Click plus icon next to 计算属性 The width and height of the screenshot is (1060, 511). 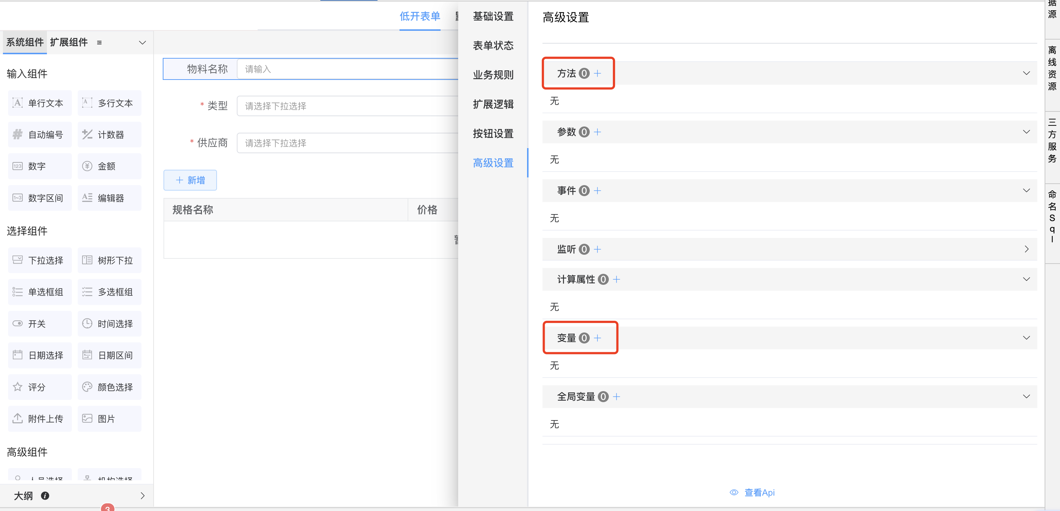[616, 279]
